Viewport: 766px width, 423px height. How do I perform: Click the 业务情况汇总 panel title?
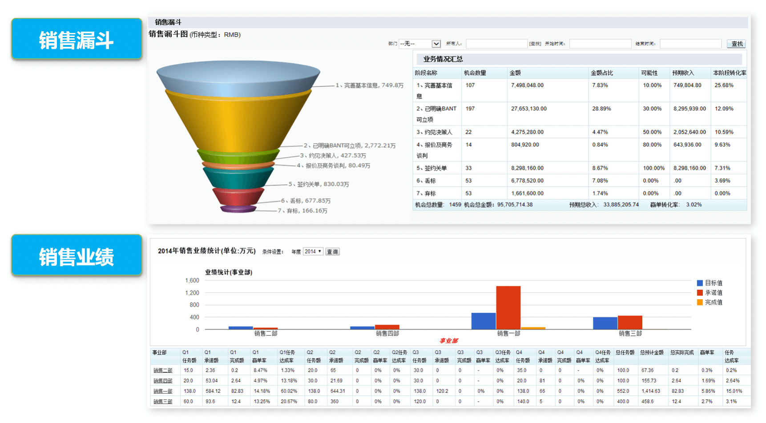coord(443,59)
